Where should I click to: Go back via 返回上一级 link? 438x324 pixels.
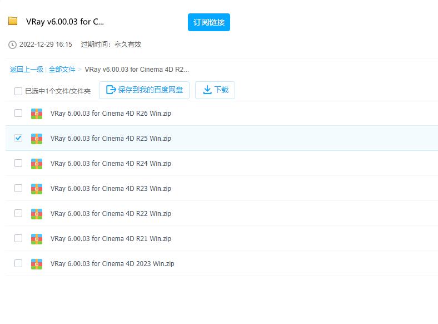26,70
